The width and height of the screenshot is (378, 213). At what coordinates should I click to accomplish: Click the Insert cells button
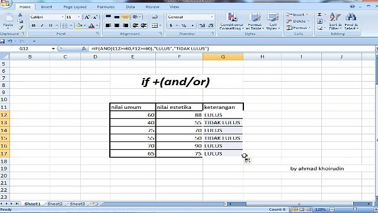[297, 15]
